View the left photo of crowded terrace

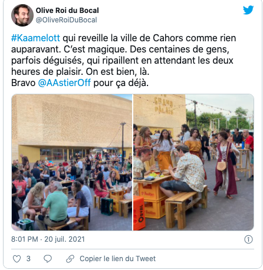point(72,162)
